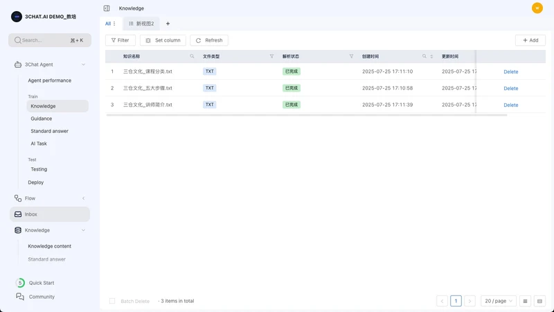Click file name 三仓文化_讲师简介.txt
The image size is (554, 312).
pyautogui.click(x=148, y=105)
